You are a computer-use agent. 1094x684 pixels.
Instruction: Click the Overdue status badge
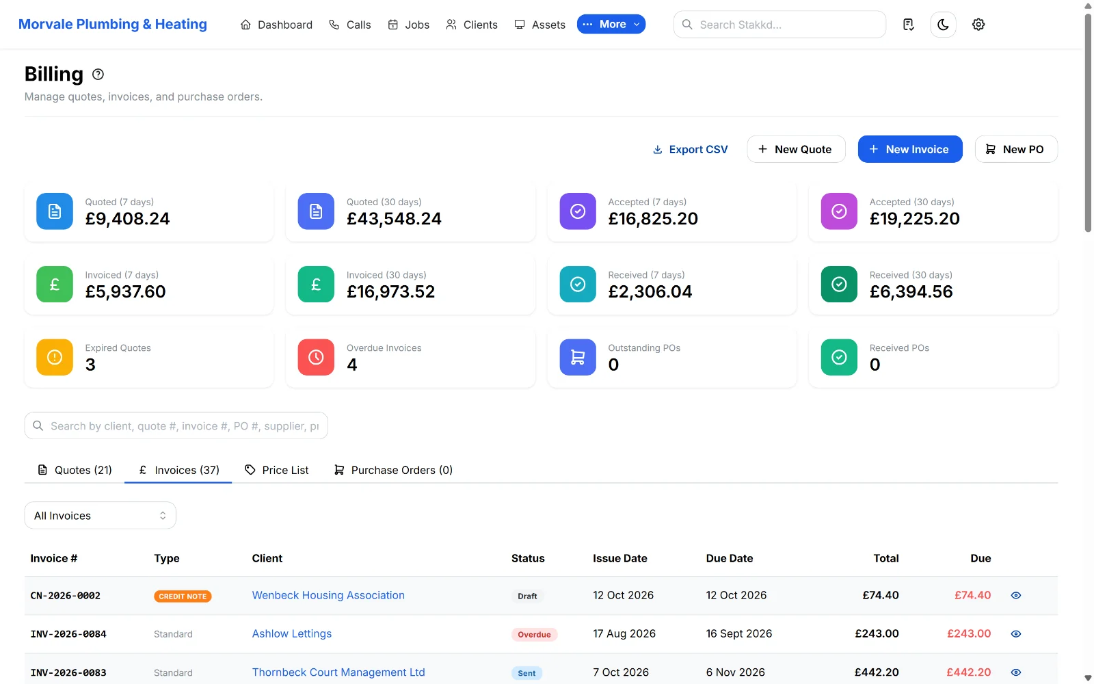tap(534, 635)
